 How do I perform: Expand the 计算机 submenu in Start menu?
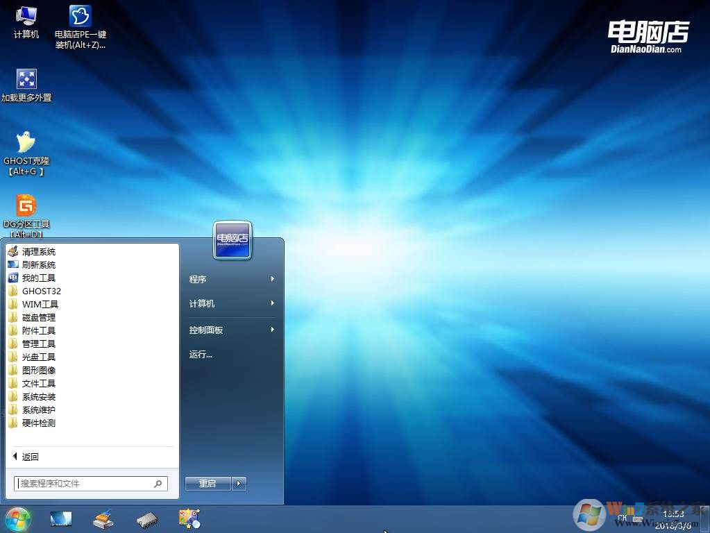pos(232,304)
